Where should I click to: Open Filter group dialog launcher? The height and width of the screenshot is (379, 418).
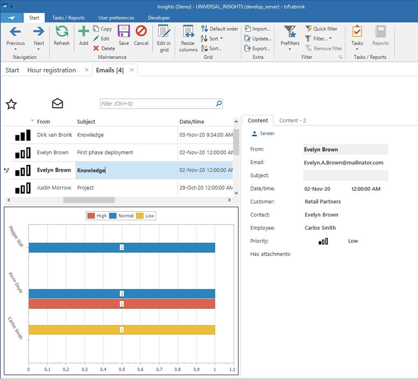pyautogui.click(x=341, y=57)
